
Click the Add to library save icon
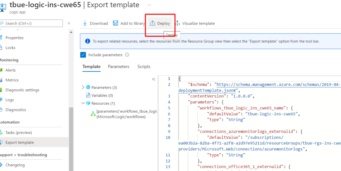pyautogui.click(x=116, y=23)
